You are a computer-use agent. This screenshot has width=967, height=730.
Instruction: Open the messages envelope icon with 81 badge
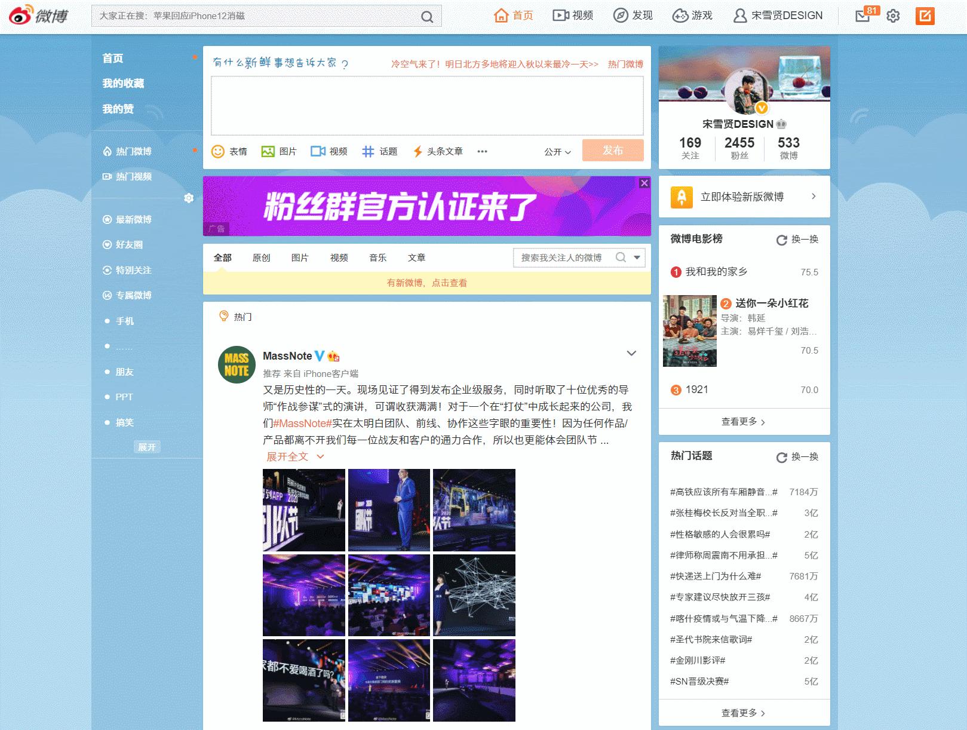point(862,16)
